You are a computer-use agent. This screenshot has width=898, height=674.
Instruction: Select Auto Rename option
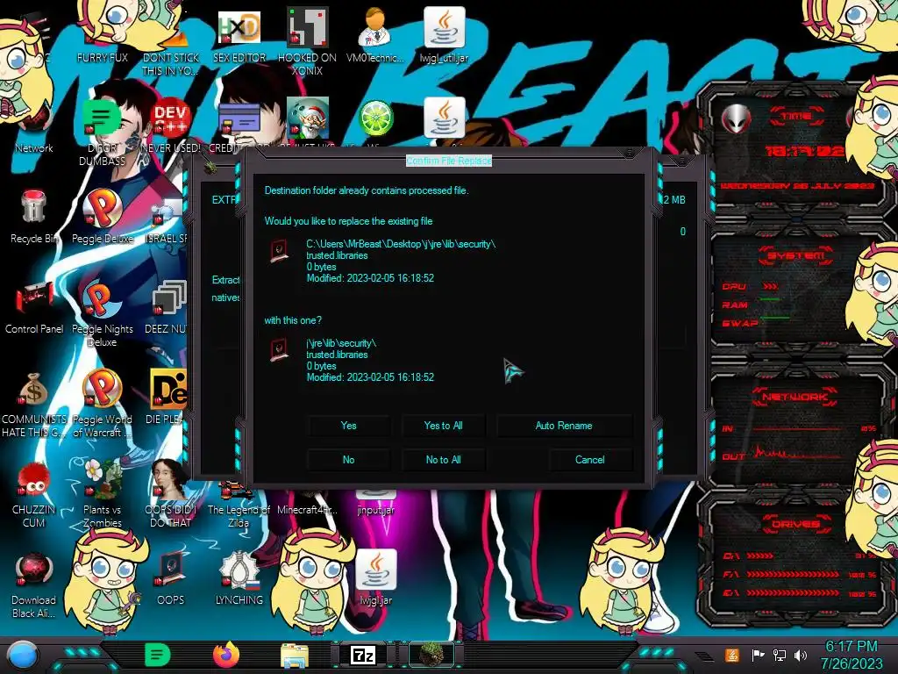coord(564,426)
